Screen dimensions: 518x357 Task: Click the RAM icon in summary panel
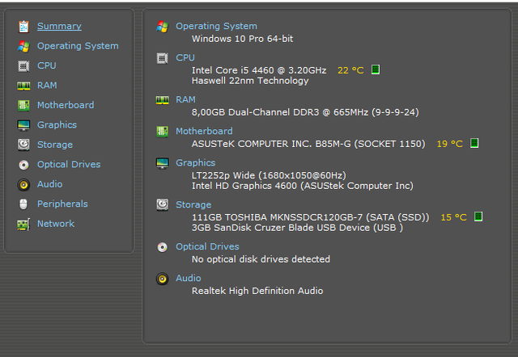(162, 100)
